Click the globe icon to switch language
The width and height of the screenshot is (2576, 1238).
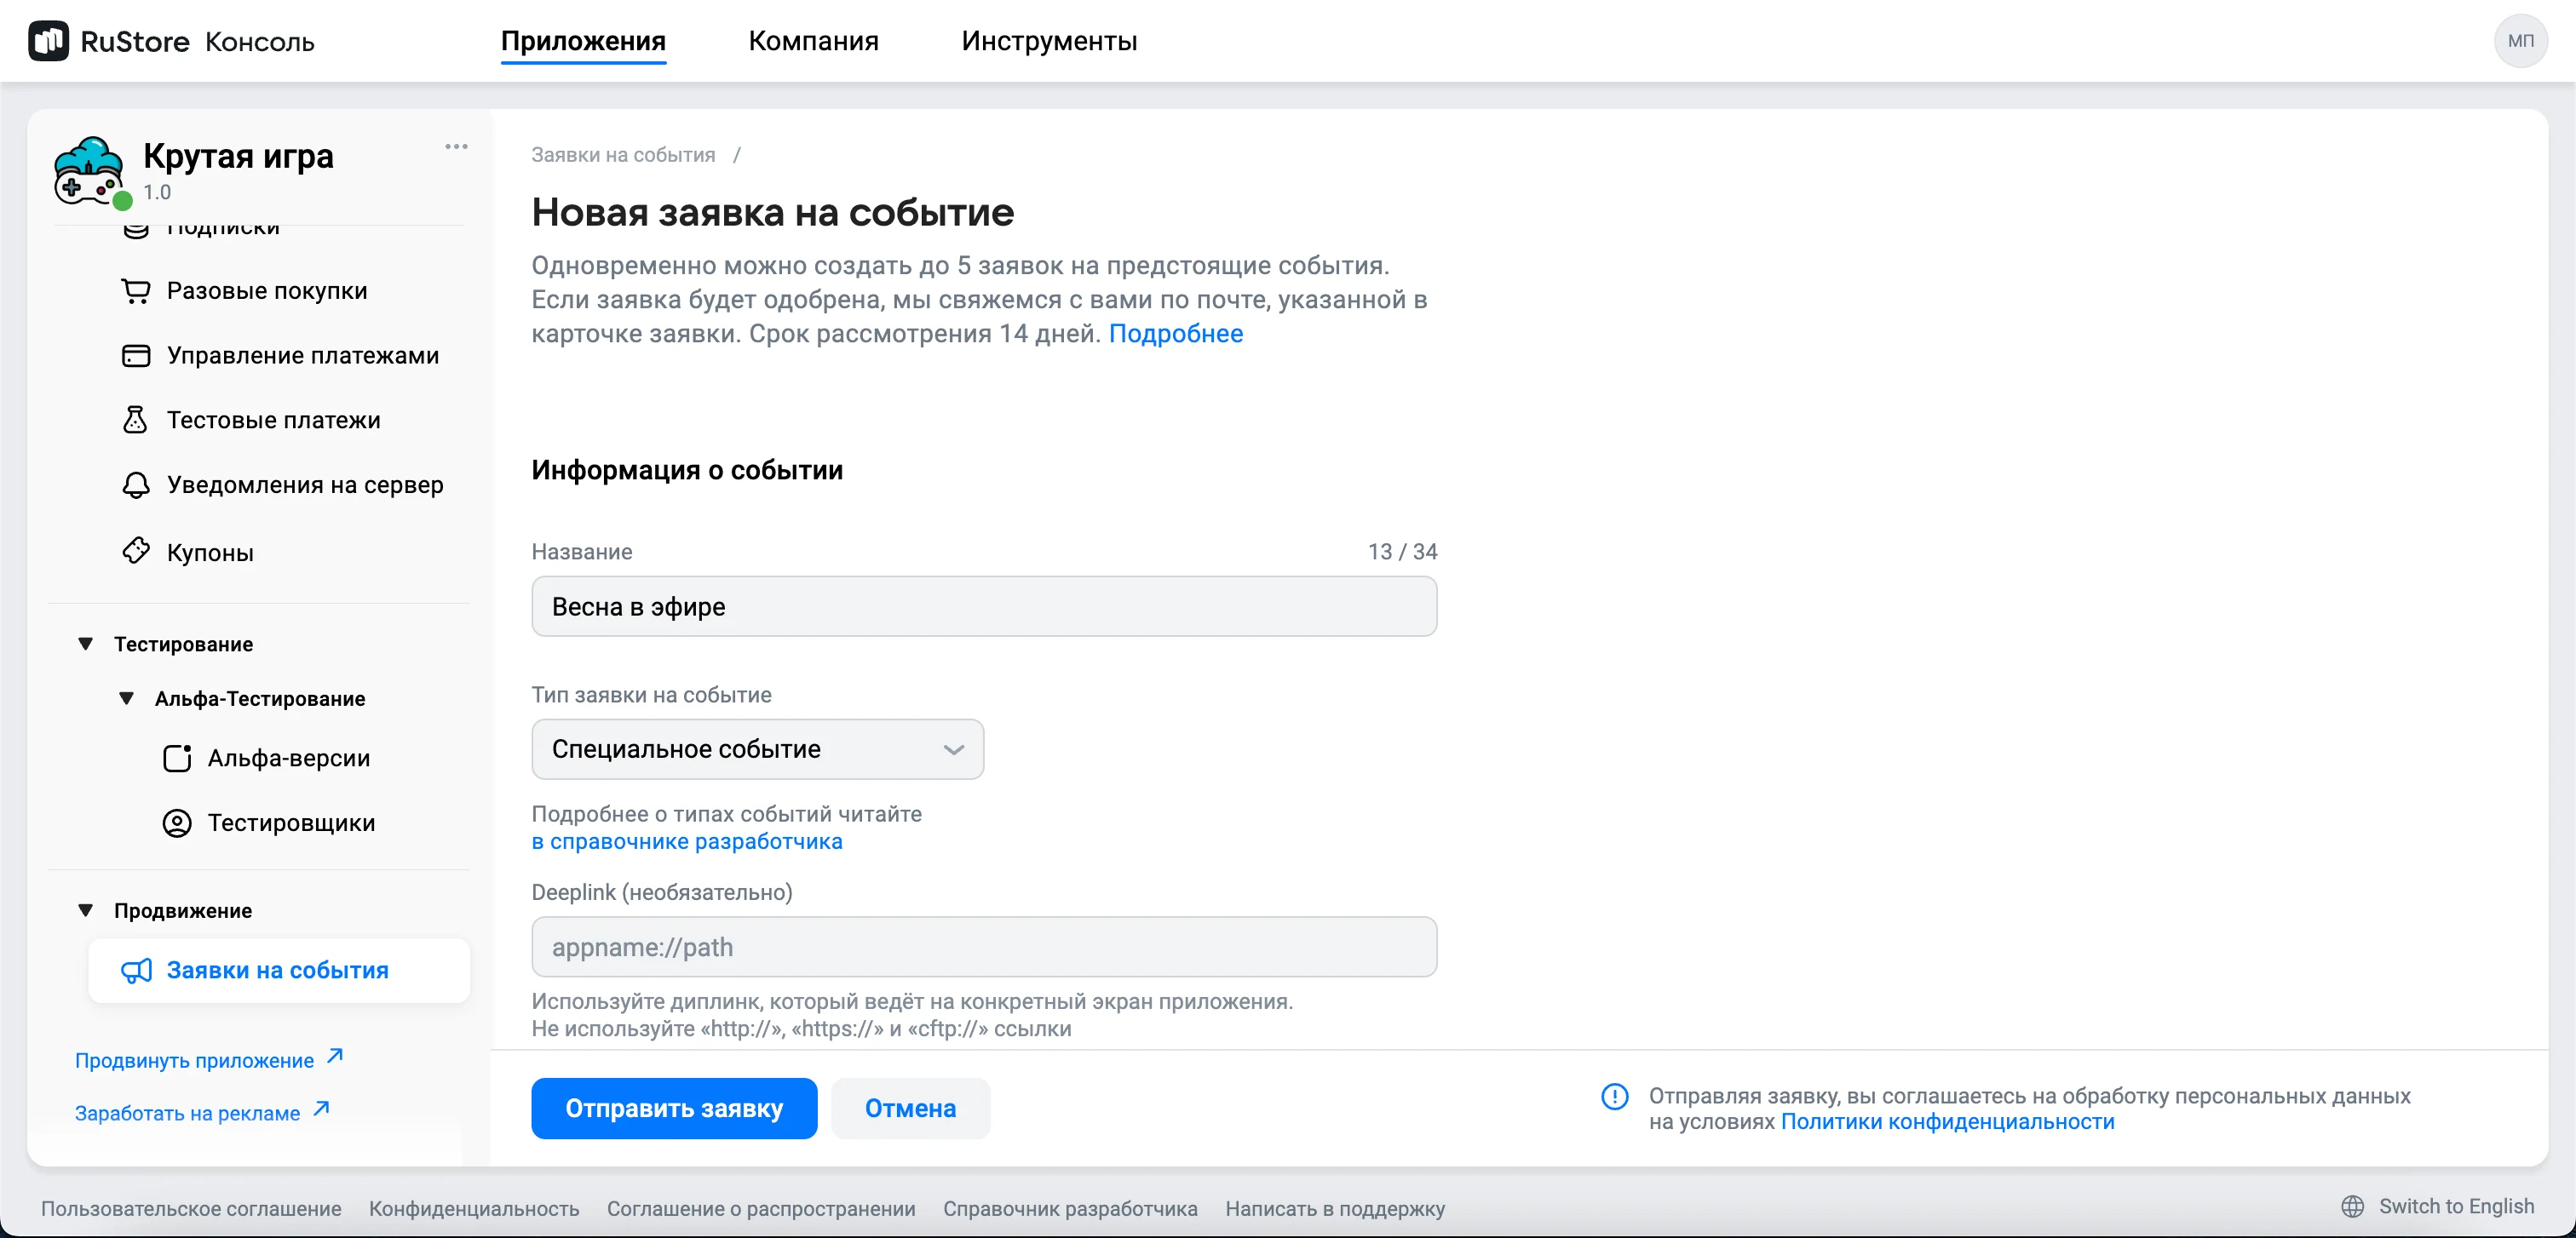pyautogui.click(x=2352, y=1206)
